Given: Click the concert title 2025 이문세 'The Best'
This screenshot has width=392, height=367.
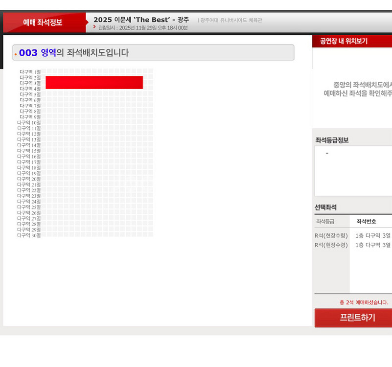Looking at the screenshot, I should pyautogui.click(x=141, y=20).
